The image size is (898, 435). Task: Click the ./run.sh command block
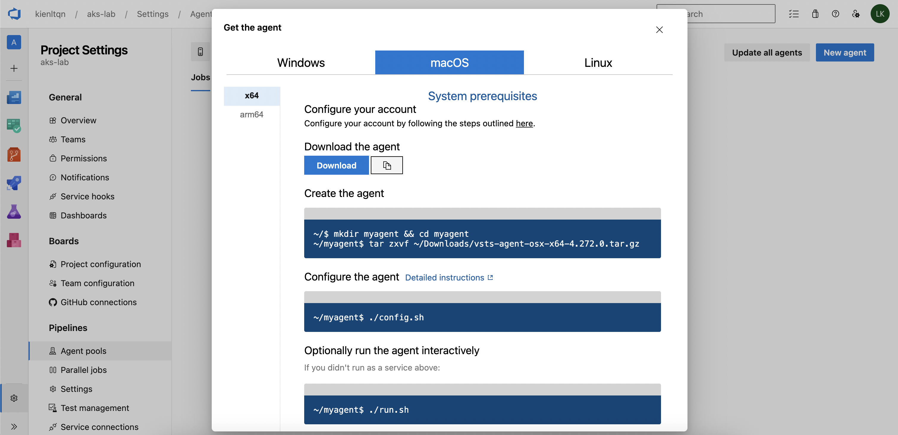[483, 410]
